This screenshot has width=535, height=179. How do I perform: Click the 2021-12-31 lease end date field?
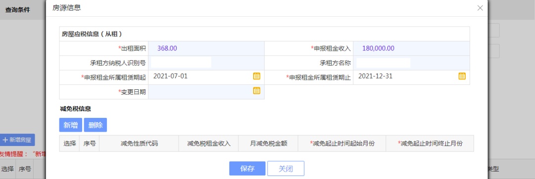point(406,76)
